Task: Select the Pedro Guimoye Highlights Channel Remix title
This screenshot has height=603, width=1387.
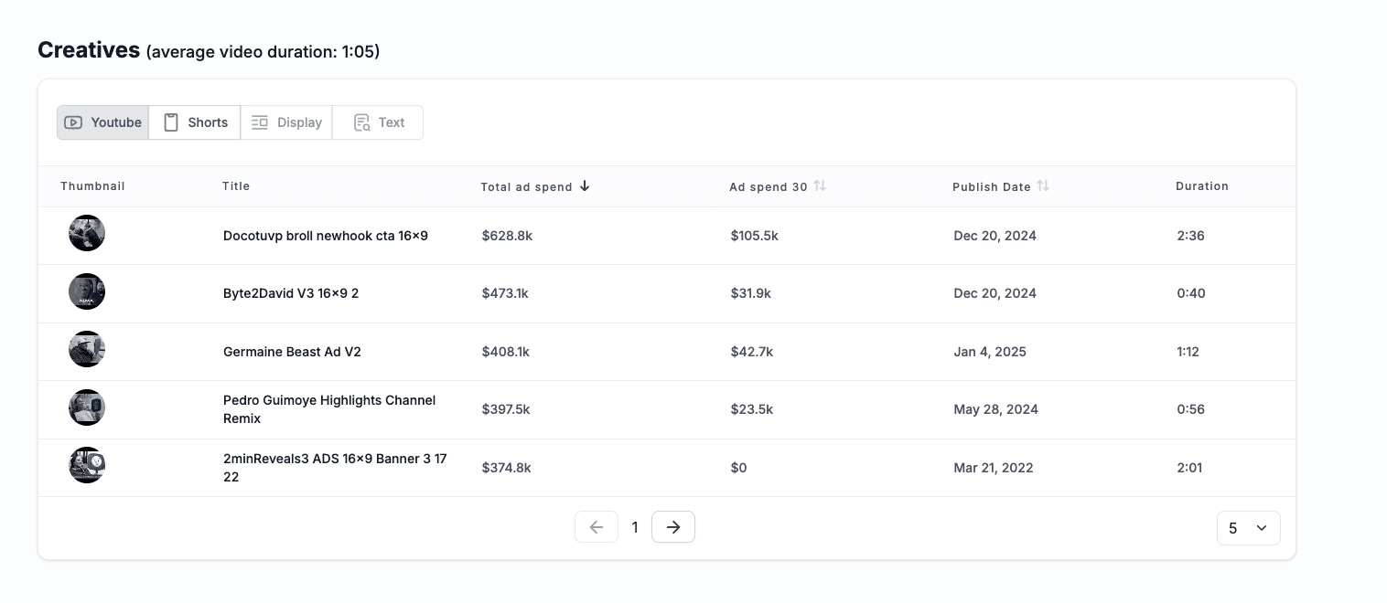Action: [x=329, y=409]
